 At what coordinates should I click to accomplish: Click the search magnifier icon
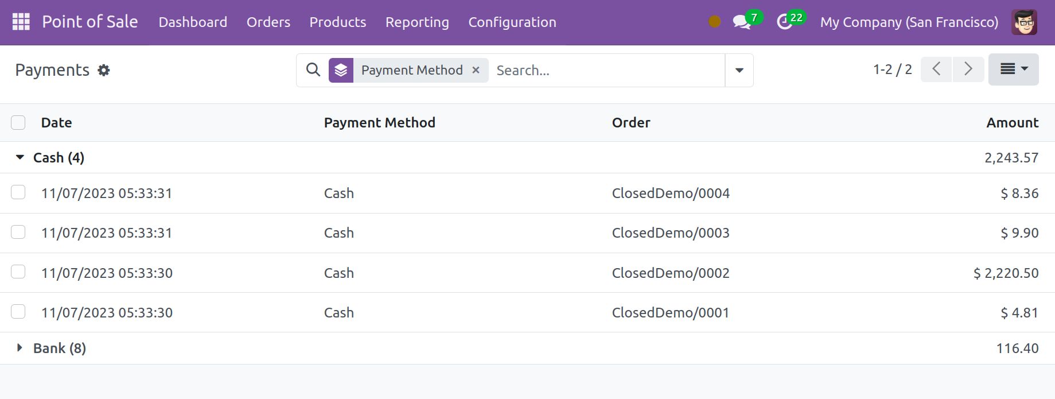pos(313,70)
